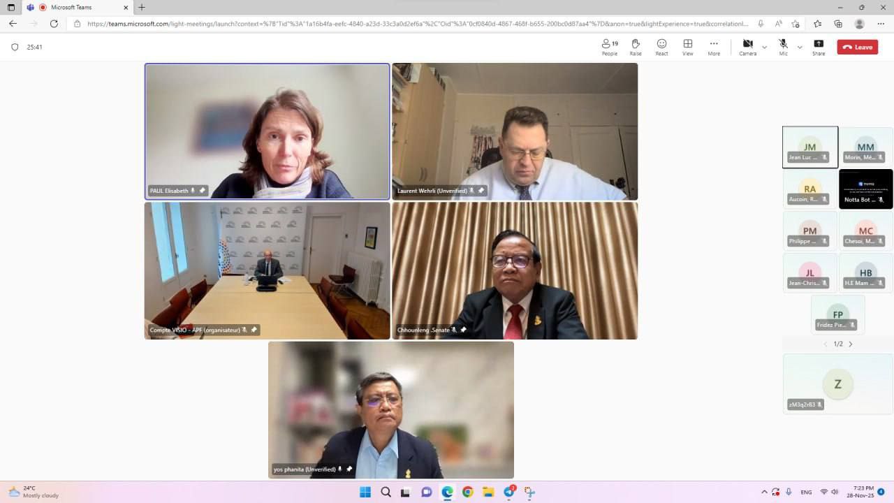894x503 pixels.
Task: Expand the Mic options dropdown arrow
Action: pos(800,48)
